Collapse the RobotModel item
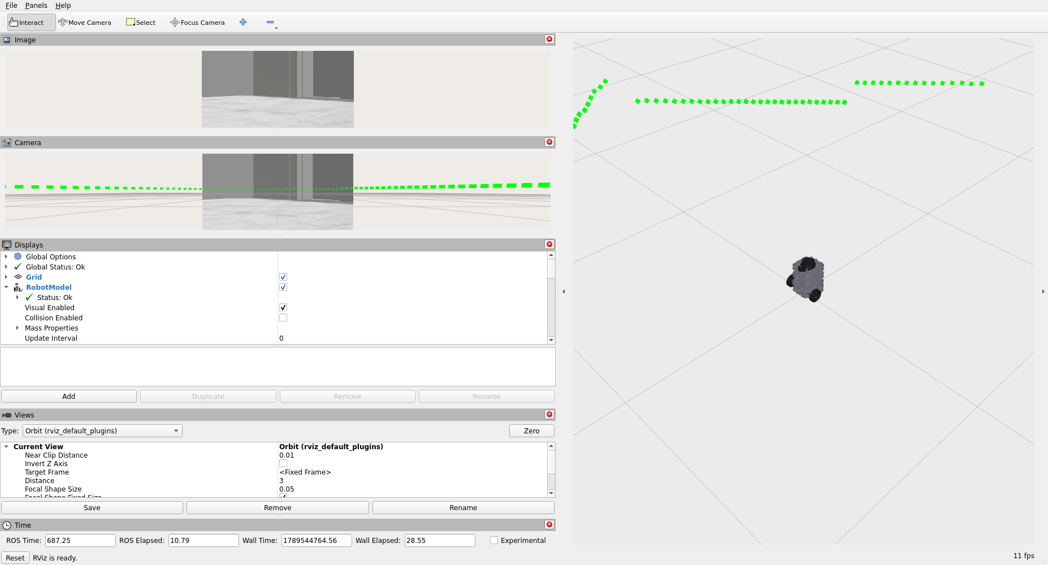 pos(6,287)
